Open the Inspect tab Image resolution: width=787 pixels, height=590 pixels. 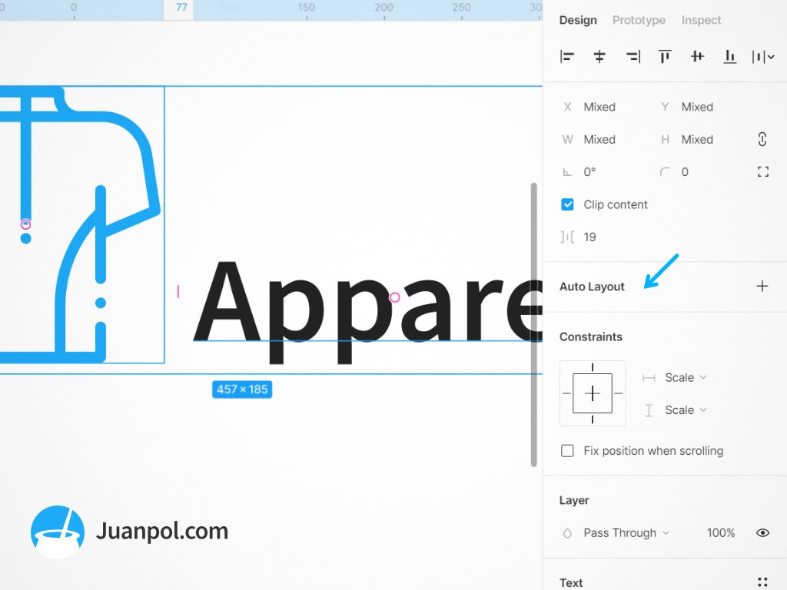[701, 20]
